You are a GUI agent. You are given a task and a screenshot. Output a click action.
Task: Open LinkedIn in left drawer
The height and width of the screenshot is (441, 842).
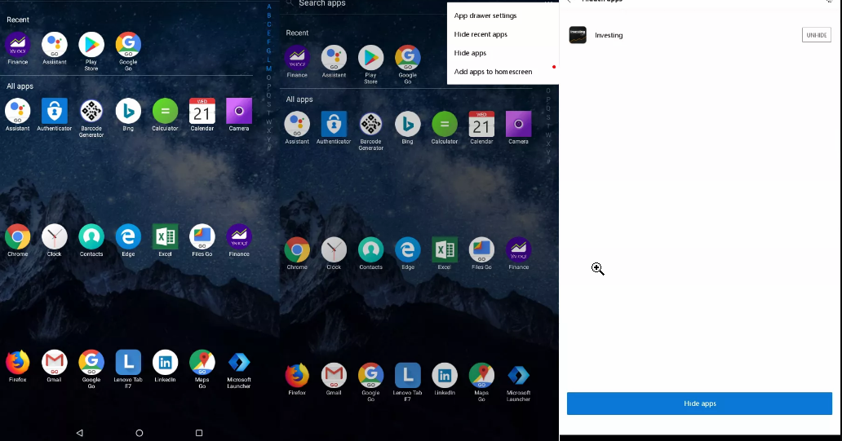(165, 362)
